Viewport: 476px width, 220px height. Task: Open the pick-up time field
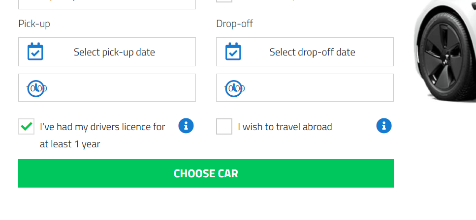[x=118, y=88]
